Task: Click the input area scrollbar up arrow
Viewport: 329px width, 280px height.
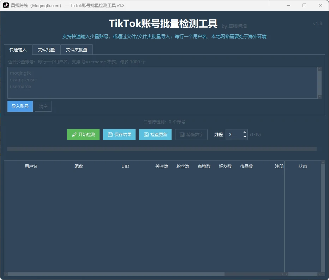Action: tap(319, 69)
